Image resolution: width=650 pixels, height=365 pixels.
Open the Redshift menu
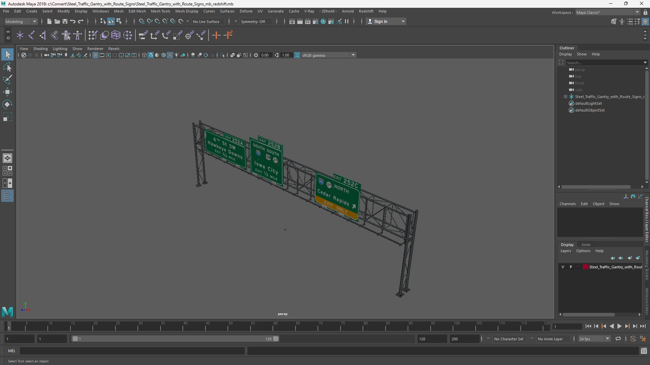pos(366,11)
